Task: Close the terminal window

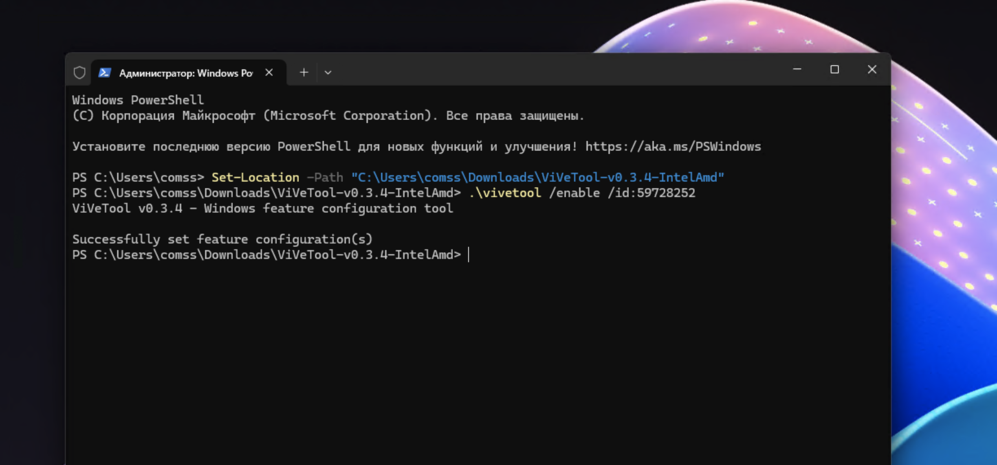Action: (x=872, y=70)
